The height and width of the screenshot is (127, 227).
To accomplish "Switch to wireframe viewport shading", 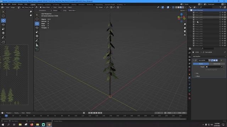I will [176, 7].
